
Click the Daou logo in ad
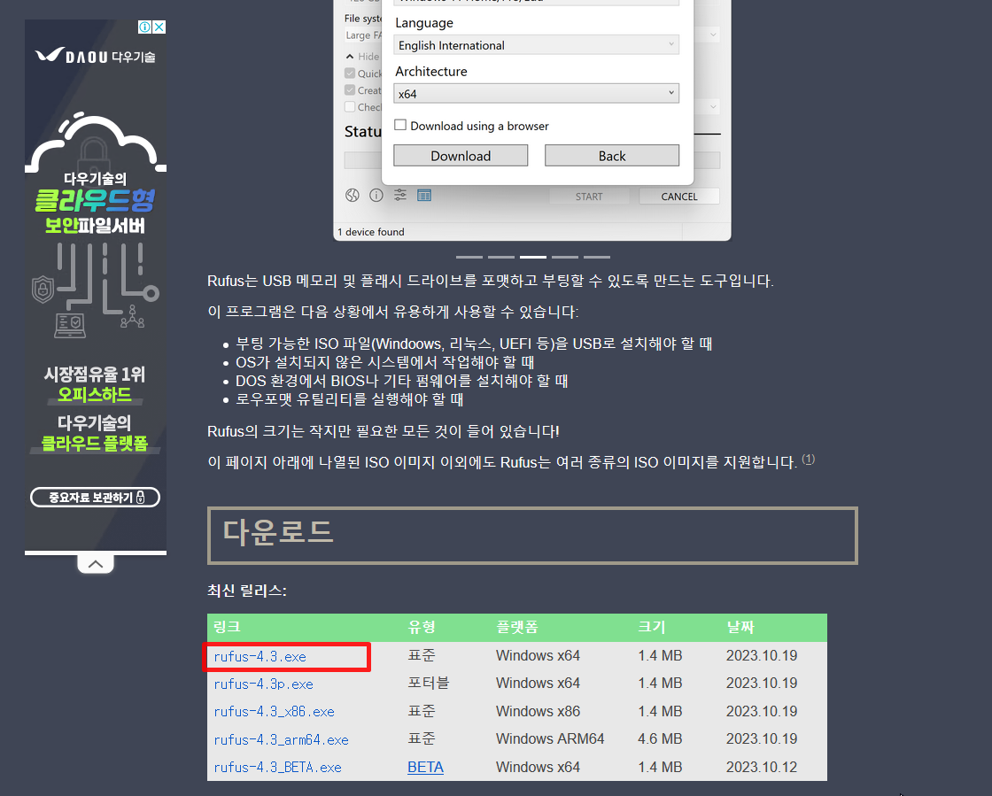coord(95,57)
